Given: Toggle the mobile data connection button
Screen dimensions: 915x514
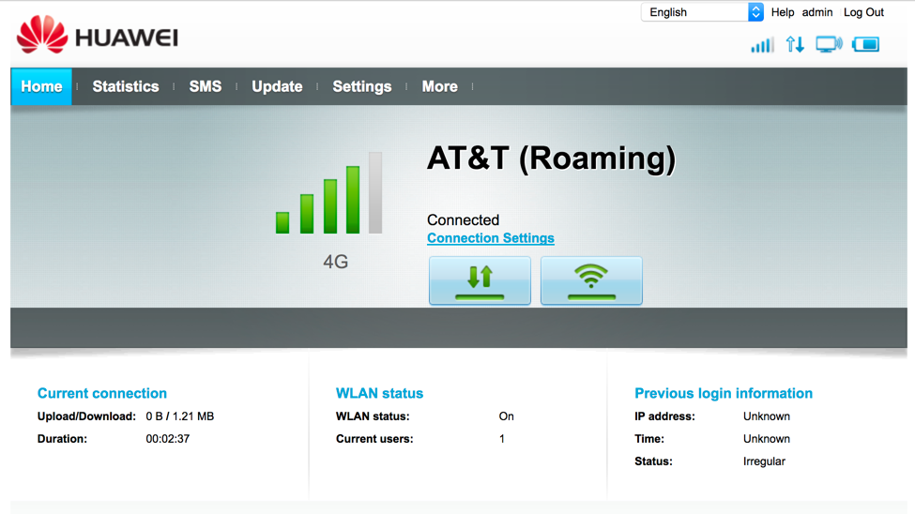Looking at the screenshot, I should 480,280.
